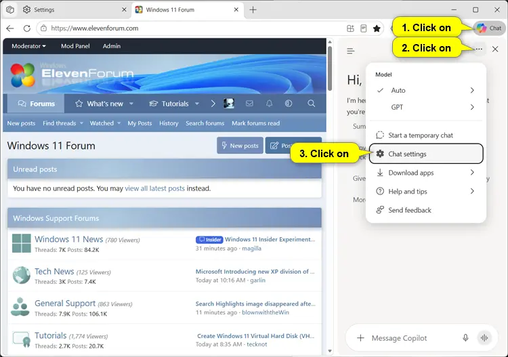Expand the What's new dropdown arrow
The height and width of the screenshot is (357, 508).
coord(131,104)
